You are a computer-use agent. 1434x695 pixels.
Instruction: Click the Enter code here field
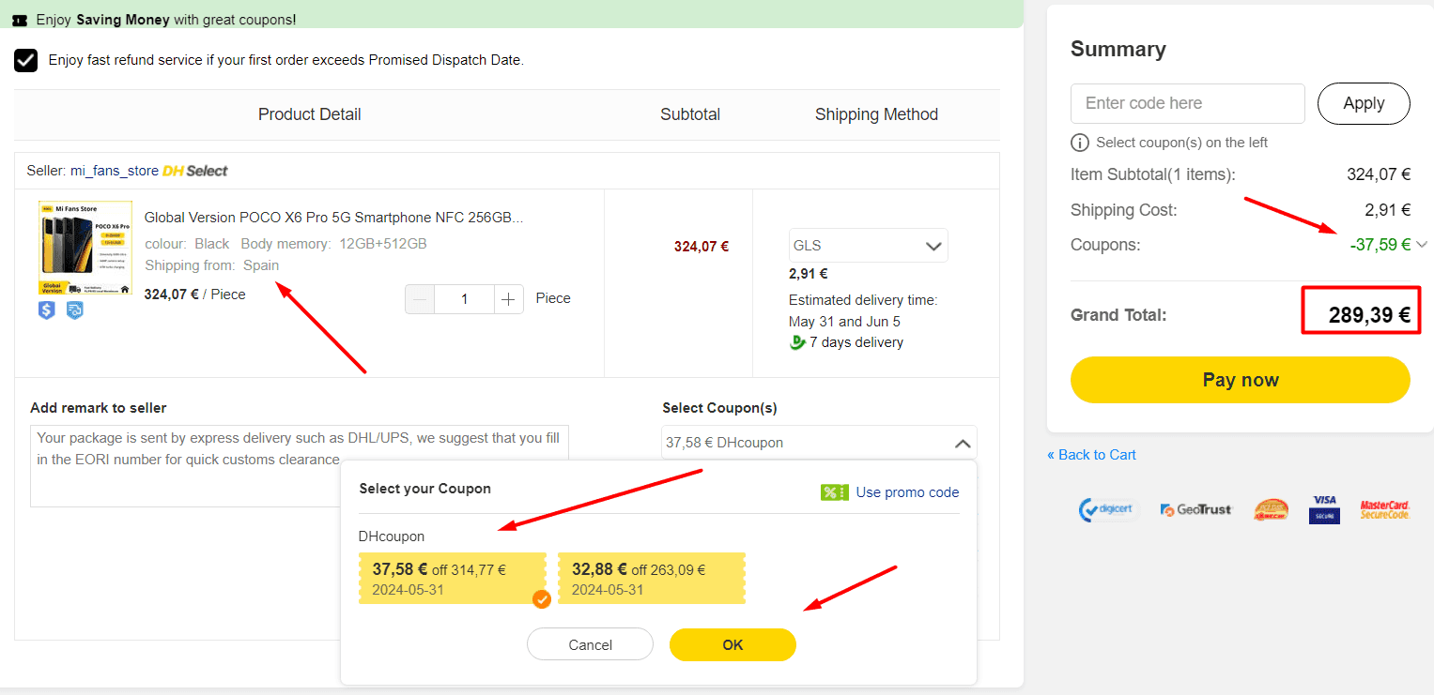click(1188, 103)
